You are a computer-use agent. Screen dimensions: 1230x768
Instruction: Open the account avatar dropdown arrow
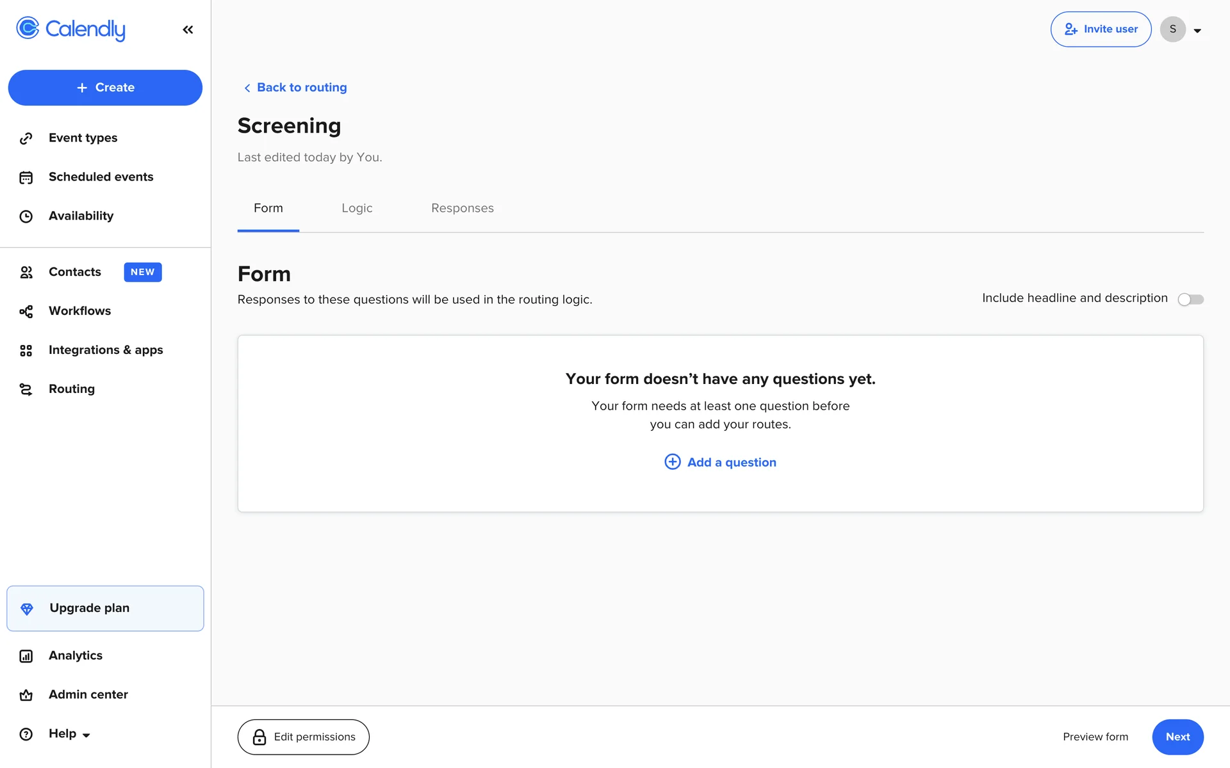(x=1197, y=30)
